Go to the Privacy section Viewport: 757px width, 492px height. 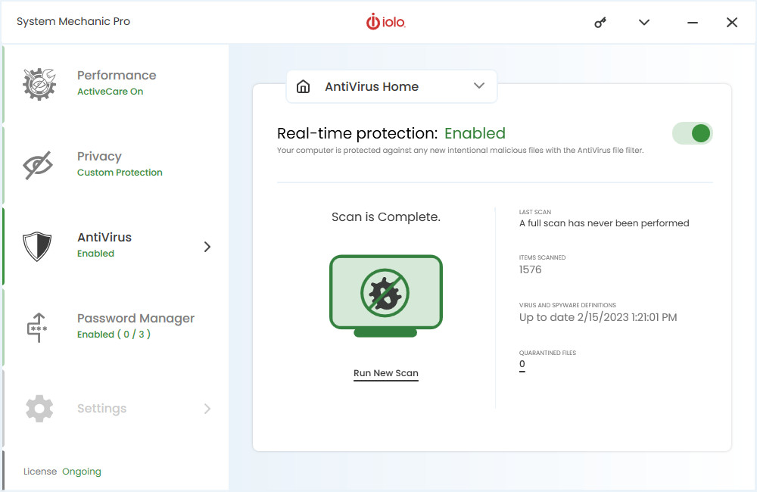tap(115, 165)
